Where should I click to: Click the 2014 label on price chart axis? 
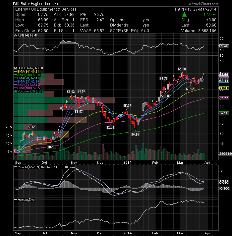(x=128, y=162)
